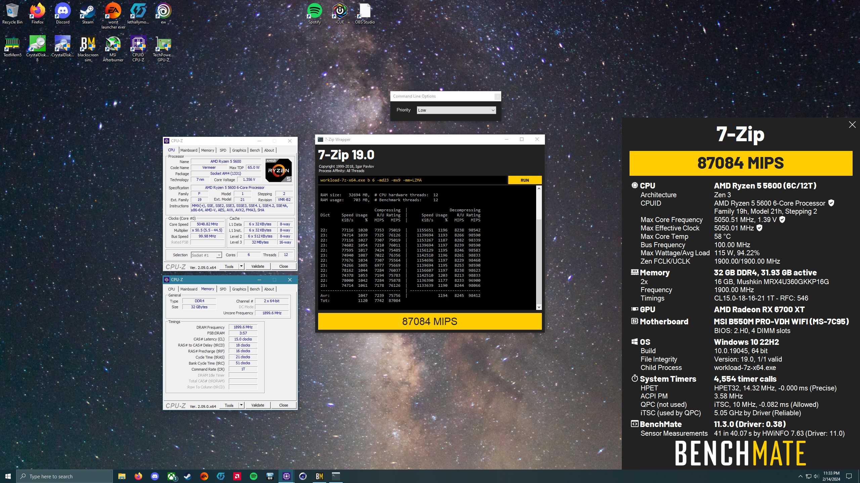Click the File Explorer taskbar icon

[x=122, y=476]
